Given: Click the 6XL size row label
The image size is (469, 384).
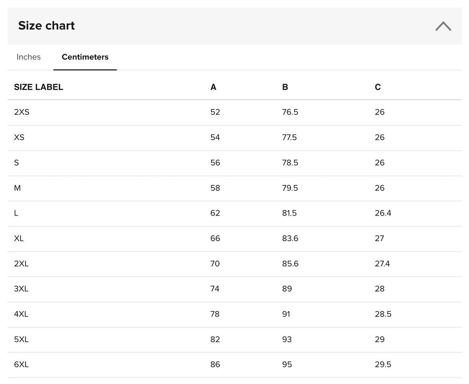Looking at the screenshot, I should [21, 365].
